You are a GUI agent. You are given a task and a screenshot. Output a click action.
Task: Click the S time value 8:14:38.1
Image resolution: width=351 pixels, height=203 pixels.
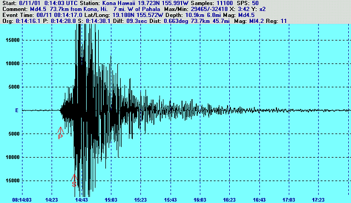98,21
